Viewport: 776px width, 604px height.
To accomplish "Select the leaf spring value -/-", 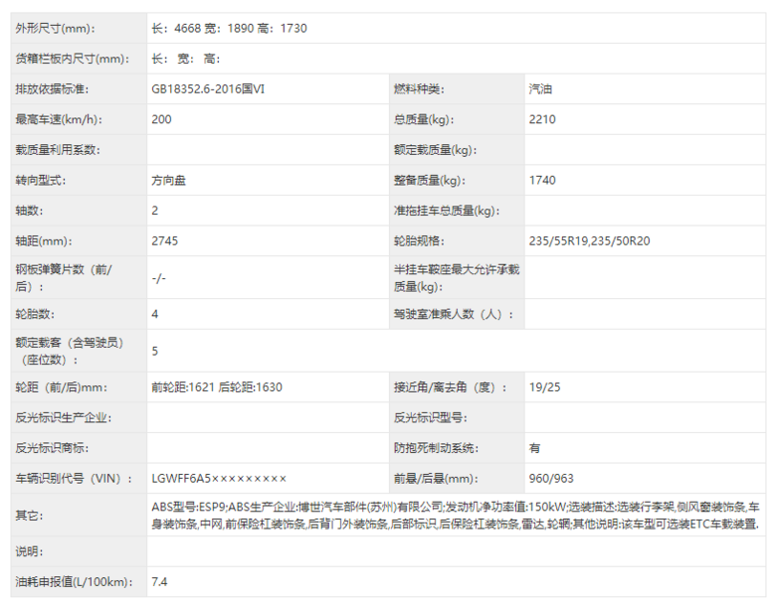I will [x=158, y=278].
